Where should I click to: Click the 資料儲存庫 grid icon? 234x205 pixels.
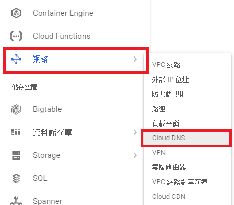pos(16,132)
